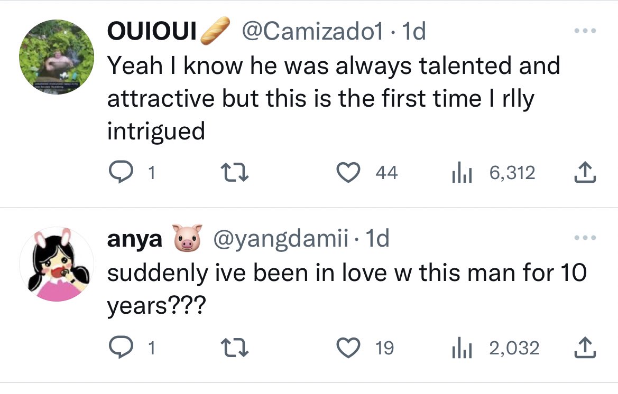This screenshot has height=394, width=618.
Task: Click the OUIOUI display name
Action: 152,31
